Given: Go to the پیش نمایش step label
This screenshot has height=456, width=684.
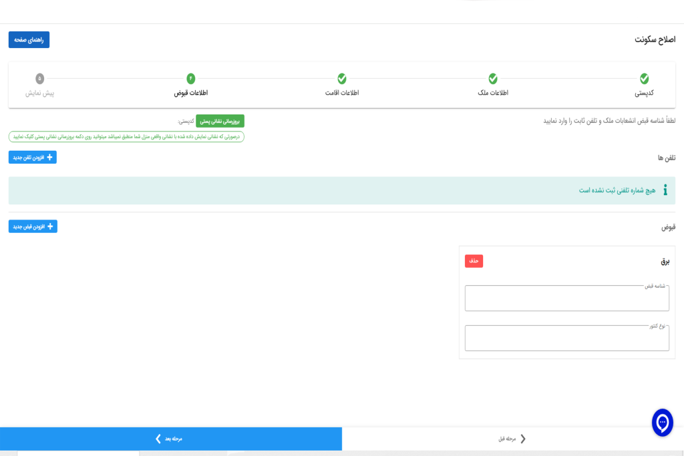Looking at the screenshot, I should (40, 93).
